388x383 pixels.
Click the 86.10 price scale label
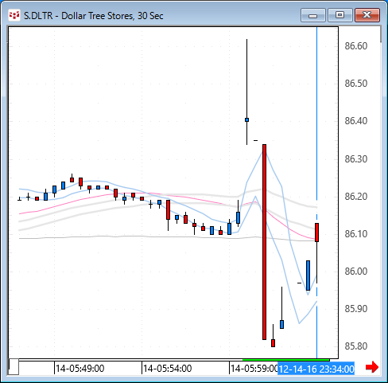click(356, 234)
